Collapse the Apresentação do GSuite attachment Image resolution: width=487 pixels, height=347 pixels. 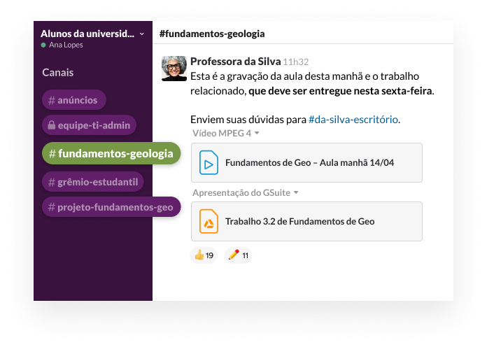click(x=296, y=192)
